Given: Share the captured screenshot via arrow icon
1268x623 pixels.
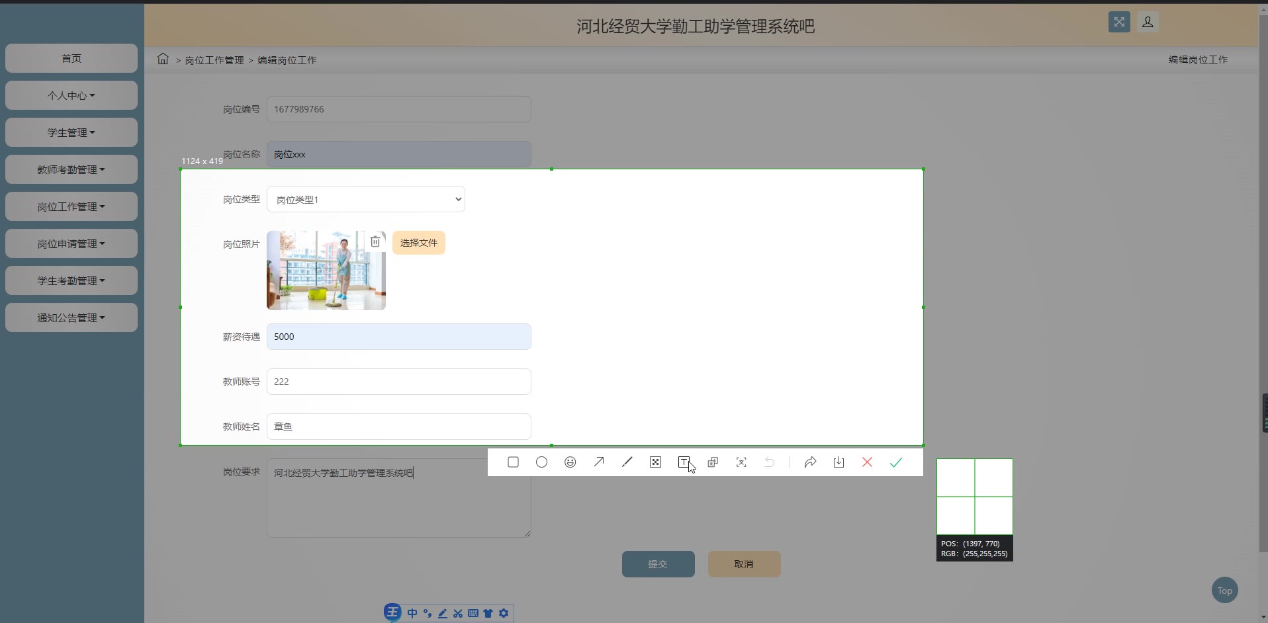Looking at the screenshot, I should 810,462.
